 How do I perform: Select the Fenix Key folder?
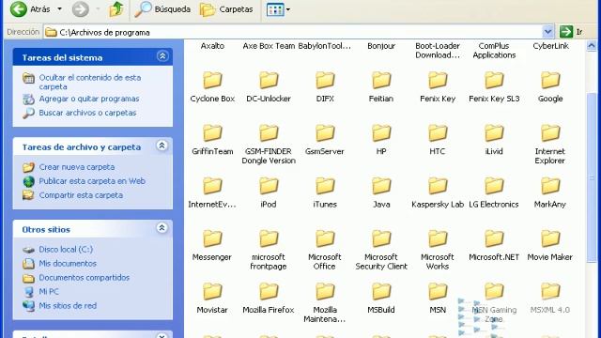438,87
